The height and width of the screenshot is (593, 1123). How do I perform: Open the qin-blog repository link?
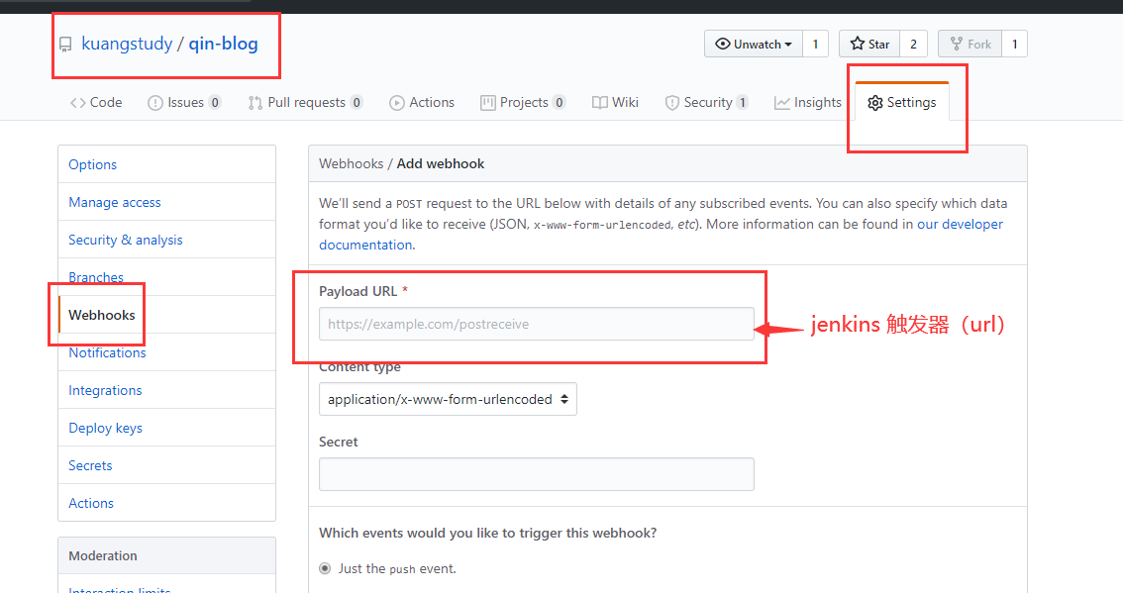click(x=223, y=44)
